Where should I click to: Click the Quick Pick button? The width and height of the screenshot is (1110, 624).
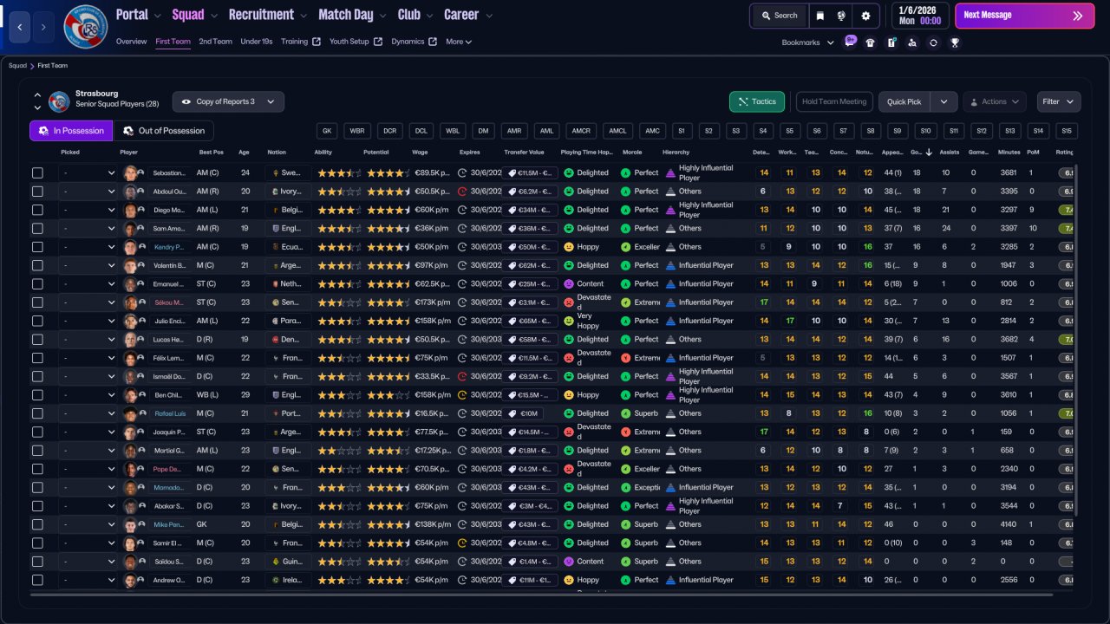(x=904, y=101)
